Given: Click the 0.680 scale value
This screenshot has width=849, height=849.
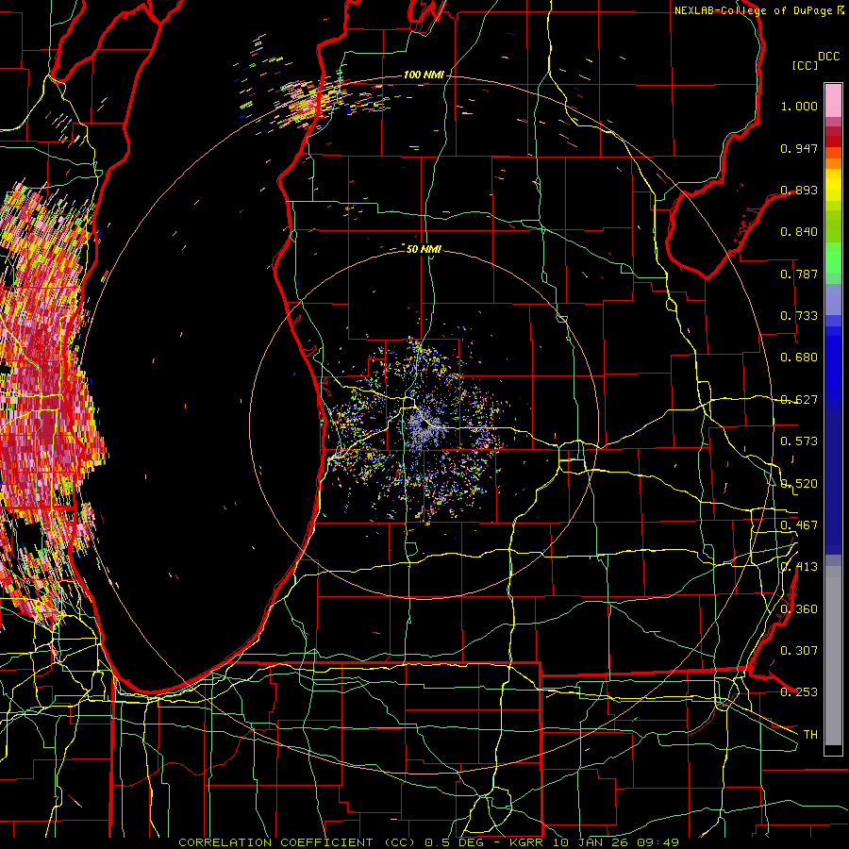Looking at the screenshot, I should pos(799,358).
